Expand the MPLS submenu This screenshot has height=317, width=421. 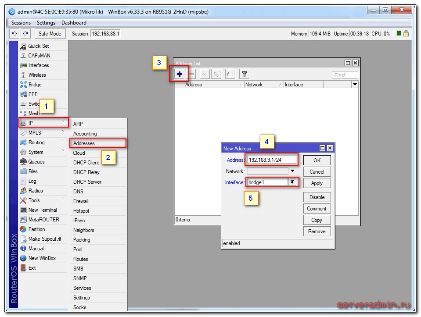pyautogui.click(x=43, y=132)
